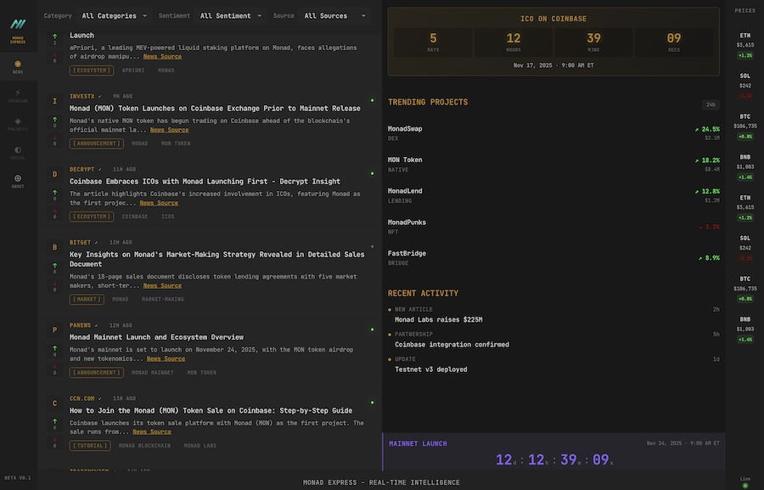Expand the All Categories dropdown
Screen dimensions: 764x490
pos(114,15)
